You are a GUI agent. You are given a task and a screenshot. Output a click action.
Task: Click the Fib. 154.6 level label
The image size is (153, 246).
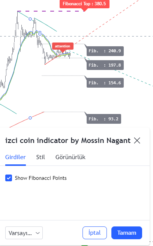coord(105,83)
